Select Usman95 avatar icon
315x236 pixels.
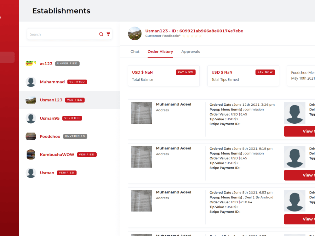point(31,118)
